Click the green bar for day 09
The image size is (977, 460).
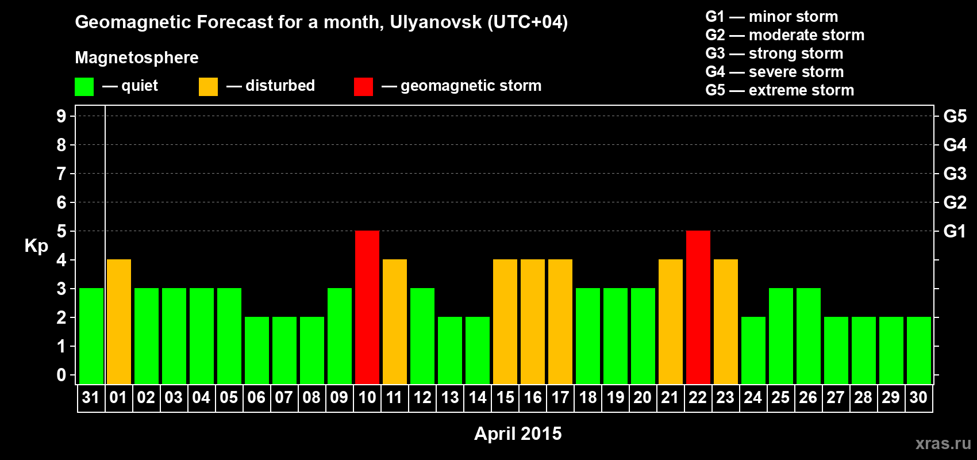click(340, 336)
